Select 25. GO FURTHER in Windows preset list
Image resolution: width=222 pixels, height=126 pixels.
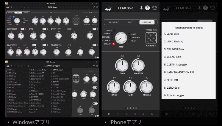33,97
